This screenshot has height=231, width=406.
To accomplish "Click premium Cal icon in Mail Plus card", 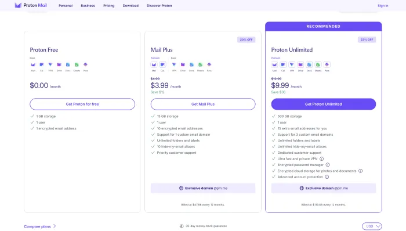I will pos(162,64).
